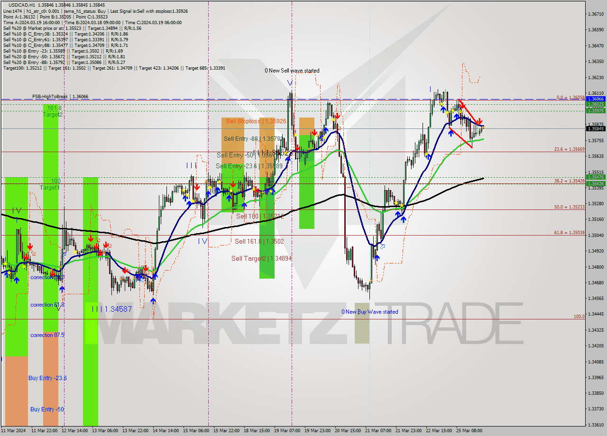Click the Fibonacci '0.0 = 1.36058' level label
This screenshot has height=436, width=607.
pyautogui.click(x=570, y=98)
